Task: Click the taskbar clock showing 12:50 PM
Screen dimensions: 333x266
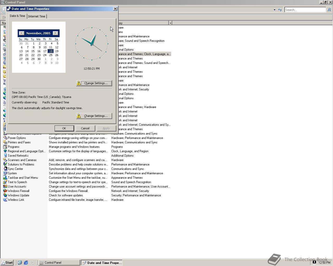Action: point(324,263)
